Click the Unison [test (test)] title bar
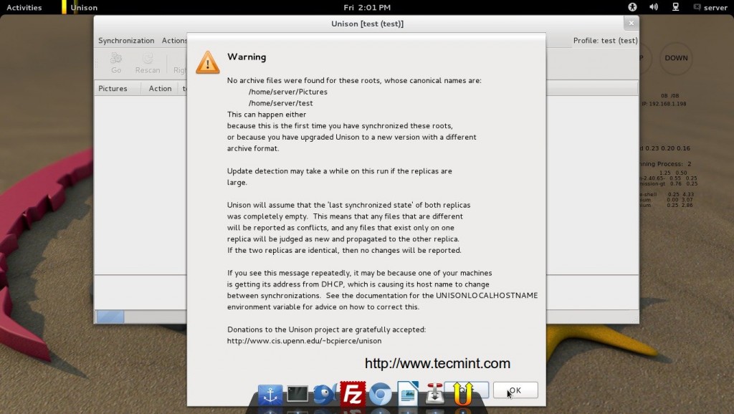This screenshot has height=414, width=734. pyautogui.click(x=367, y=24)
